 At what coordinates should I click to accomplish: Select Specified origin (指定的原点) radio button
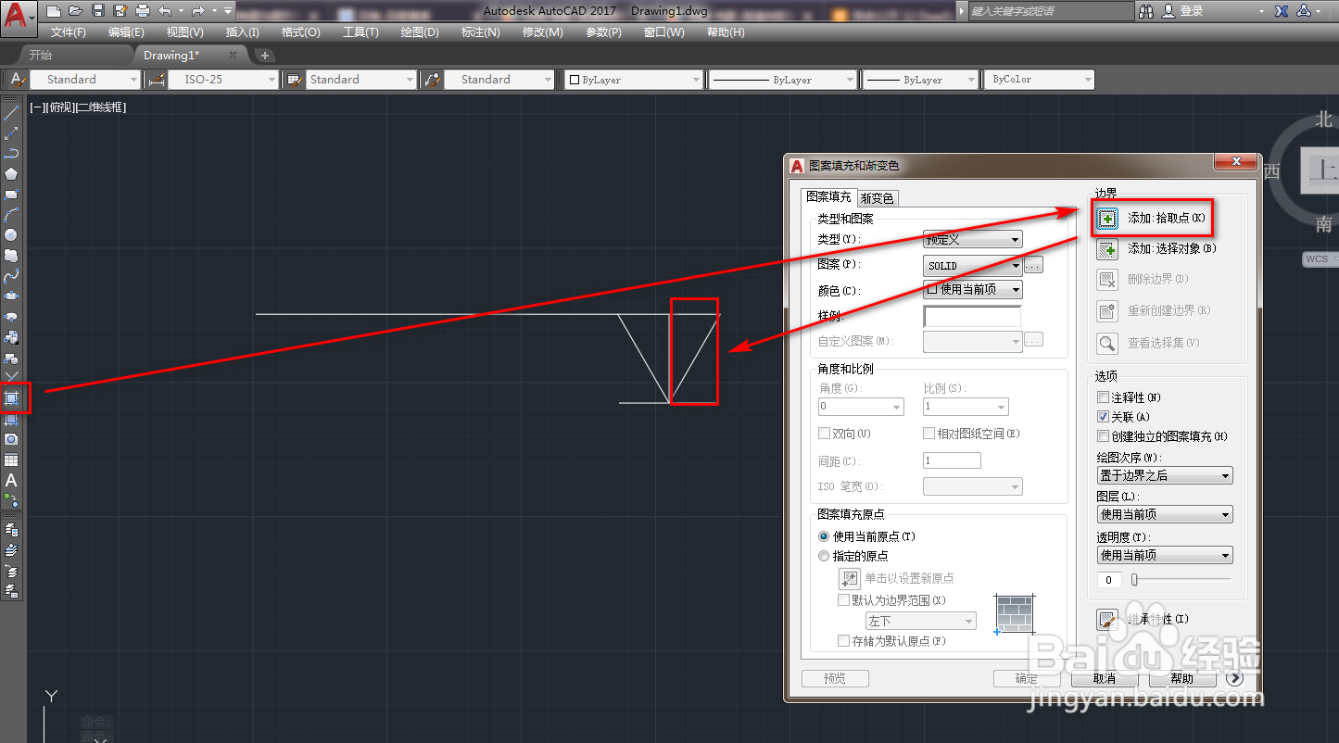[824, 556]
